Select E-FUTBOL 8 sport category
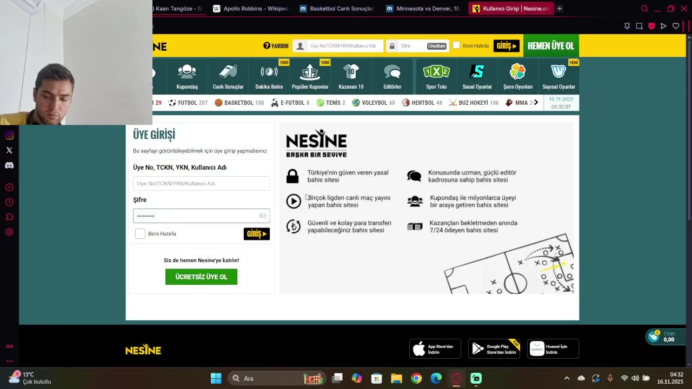This screenshot has width=692, height=389. click(x=290, y=103)
